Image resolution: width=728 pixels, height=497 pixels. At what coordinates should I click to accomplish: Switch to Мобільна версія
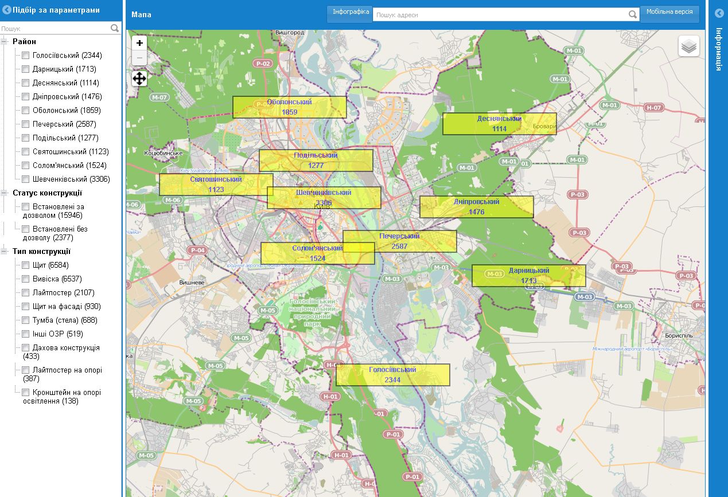[x=669, y=13]
